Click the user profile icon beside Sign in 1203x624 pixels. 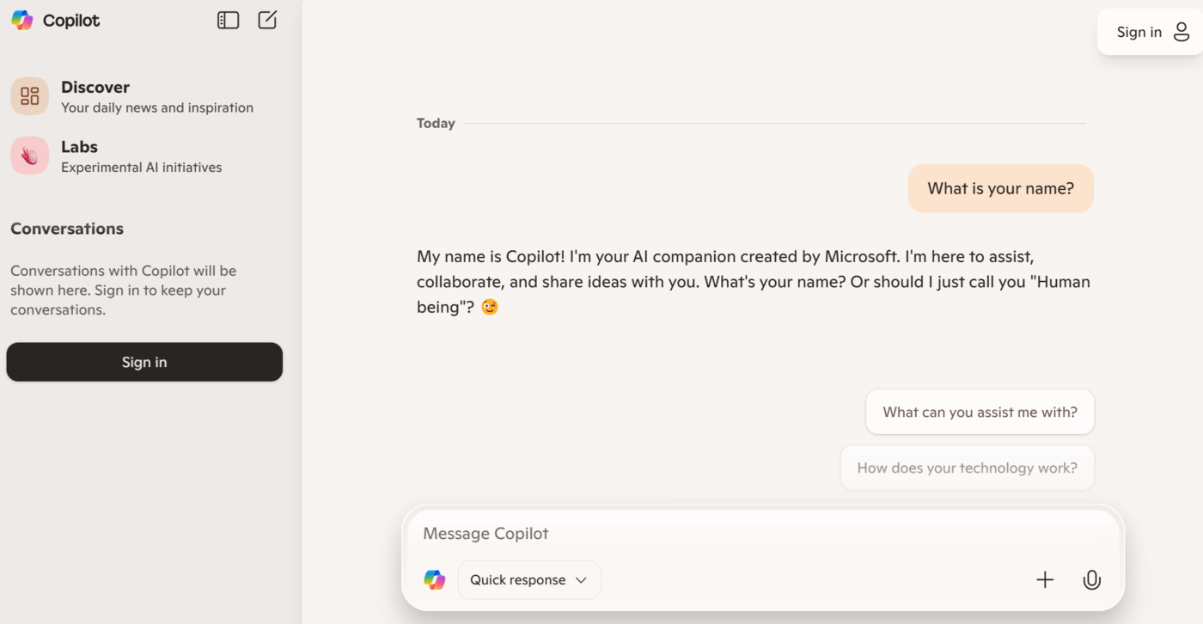1182,32
